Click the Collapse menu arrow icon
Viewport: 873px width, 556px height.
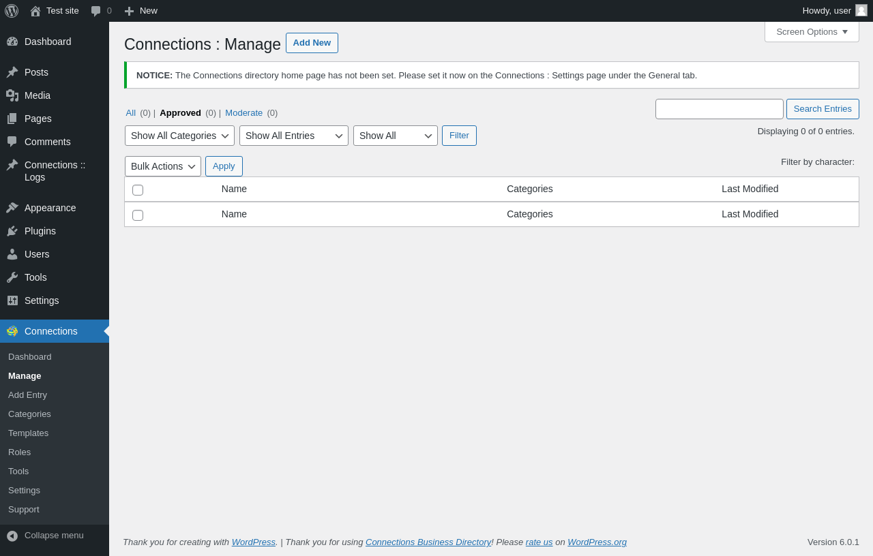coord(12,536)
